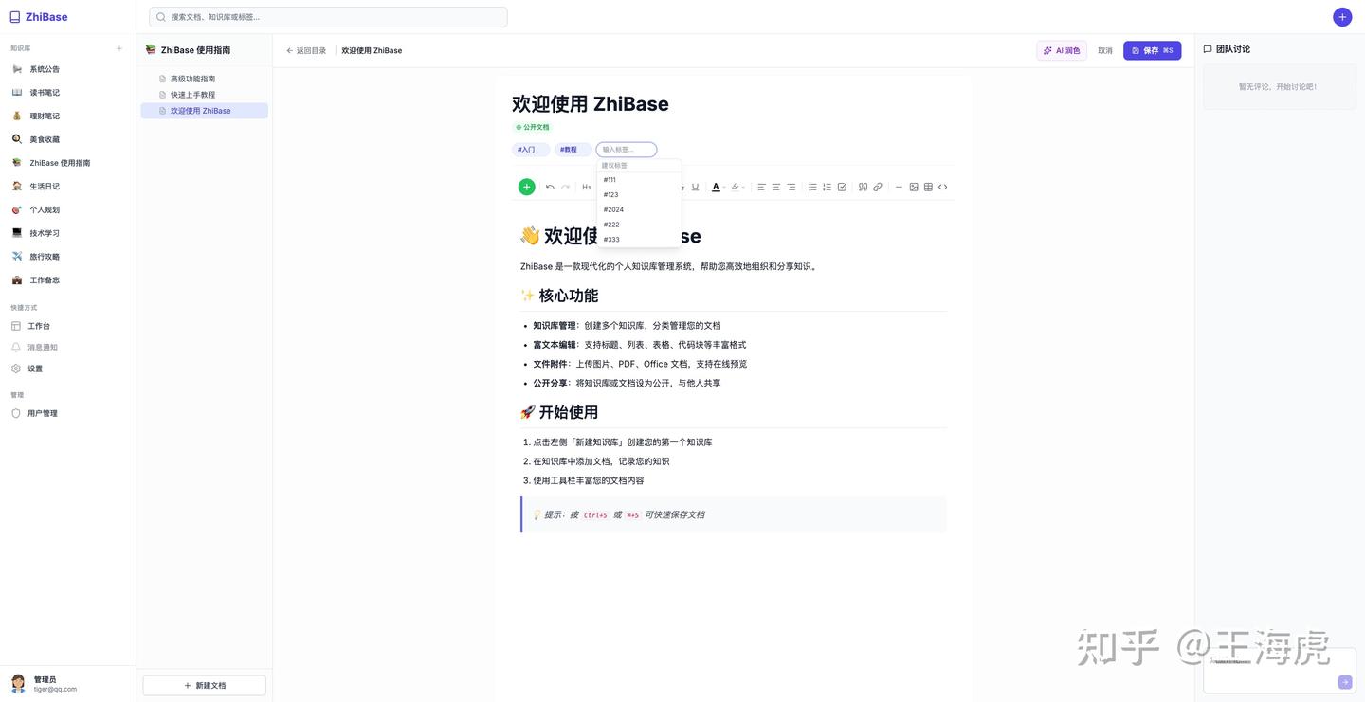Toggle the 公开文档 visibility badge
This screenshot has height=702, width=1365.
click(532, 127)
